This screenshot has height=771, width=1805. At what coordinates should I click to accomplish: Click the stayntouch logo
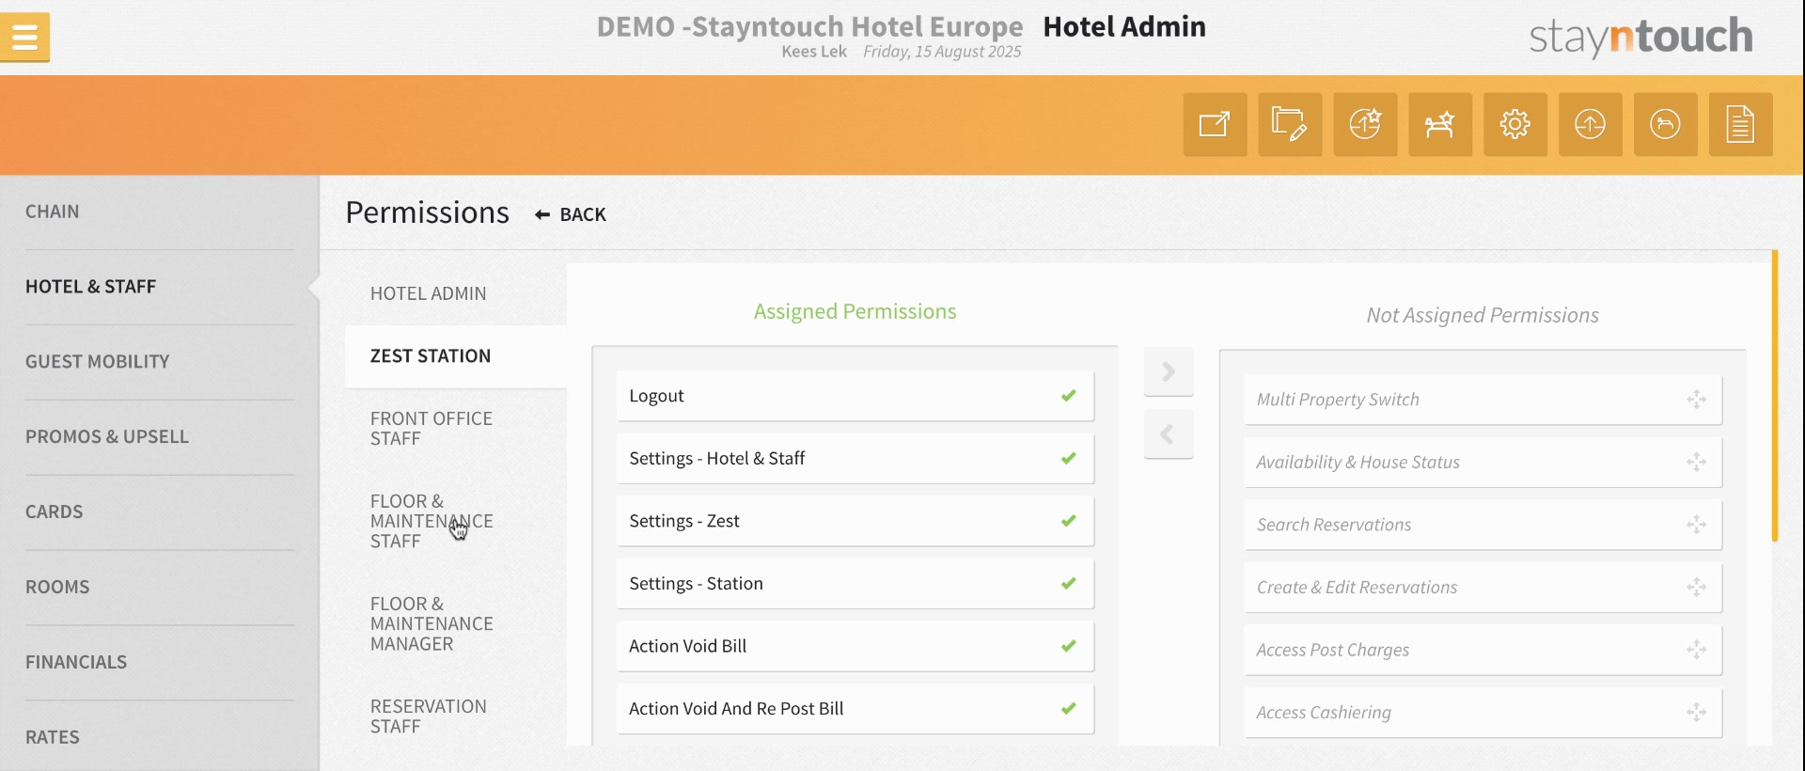(x=1641, y=37)
